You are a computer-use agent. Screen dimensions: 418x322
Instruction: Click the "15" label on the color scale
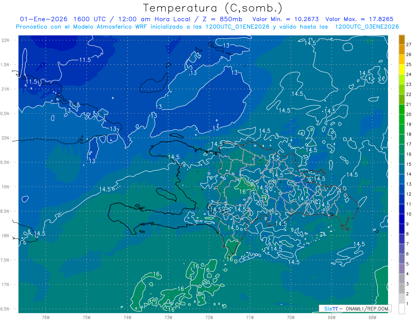[x=409, y=164]
